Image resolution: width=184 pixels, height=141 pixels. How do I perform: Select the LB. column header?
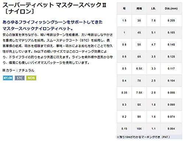pyautogui.click(x=153, y=8)
